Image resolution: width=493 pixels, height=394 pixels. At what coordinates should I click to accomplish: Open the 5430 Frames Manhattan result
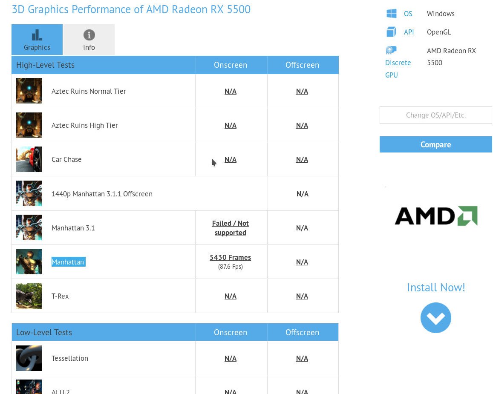coord(230,257)
